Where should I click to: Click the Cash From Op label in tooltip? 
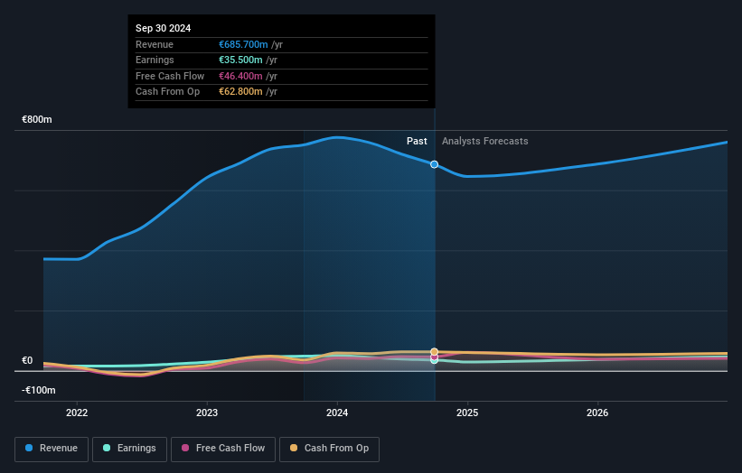point(167,92)
